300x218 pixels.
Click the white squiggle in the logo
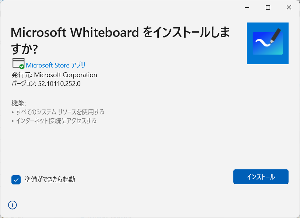pyautogui.click(x=264, y=42)
